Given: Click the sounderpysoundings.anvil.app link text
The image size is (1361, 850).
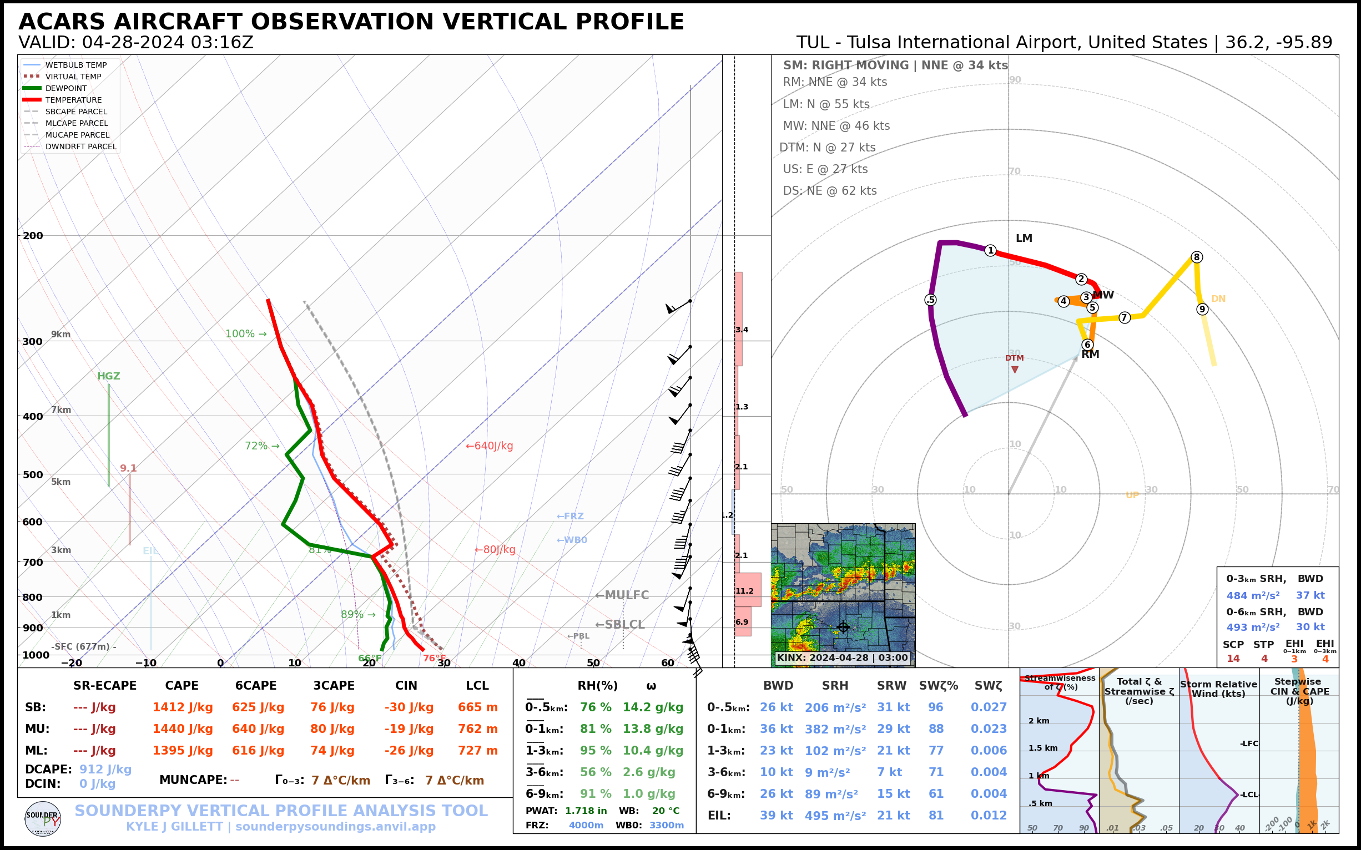Looking at the screenshot, I should click(335, 827).
